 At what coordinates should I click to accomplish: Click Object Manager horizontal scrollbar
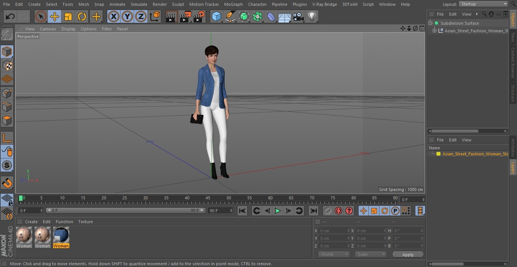pyautogui.click(x=455, y=131)
